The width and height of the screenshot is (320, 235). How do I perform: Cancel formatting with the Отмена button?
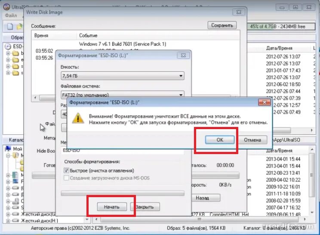pyautogui.click(x=252, y=140)
